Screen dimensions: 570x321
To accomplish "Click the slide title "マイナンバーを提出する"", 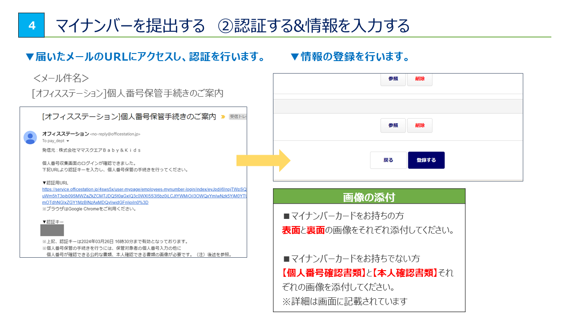I will 130,25.
